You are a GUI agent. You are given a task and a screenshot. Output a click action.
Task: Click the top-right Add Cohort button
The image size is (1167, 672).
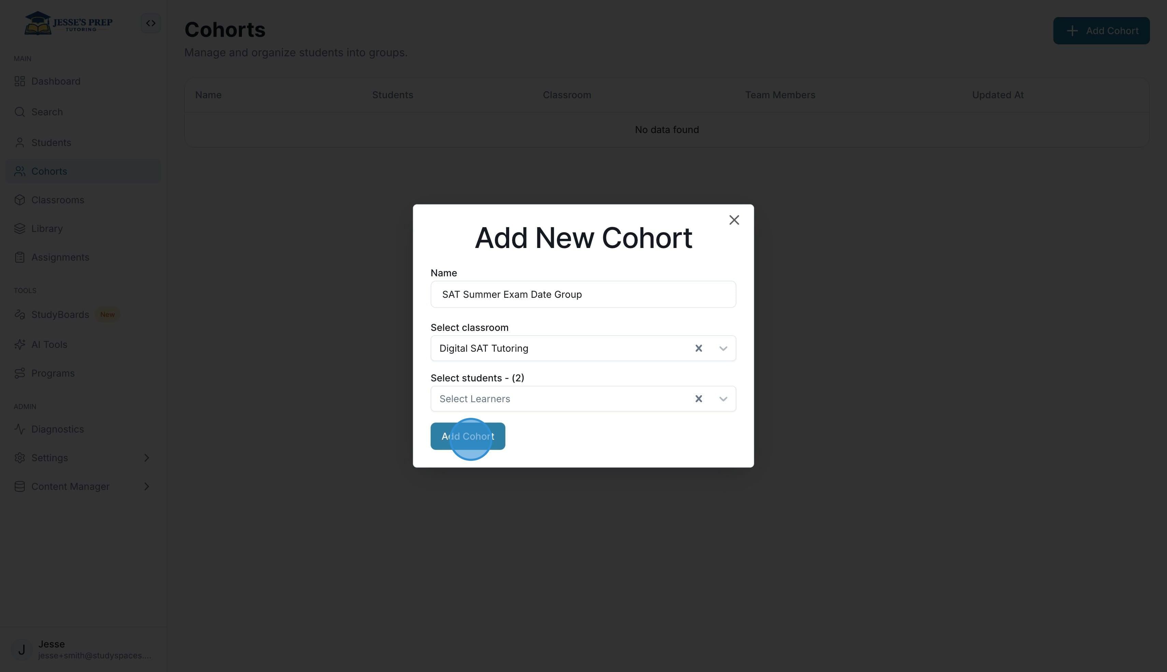pyautogui.click(x=1101, y=31)
